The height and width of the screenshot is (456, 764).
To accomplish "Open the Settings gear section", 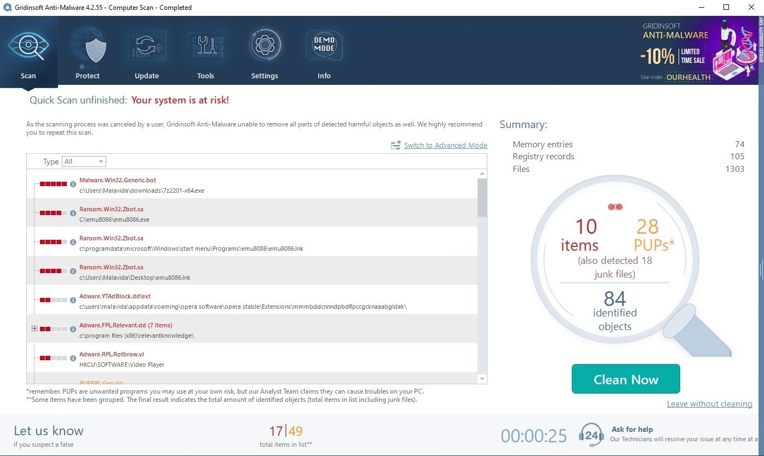I will click(x=265, y=53).
